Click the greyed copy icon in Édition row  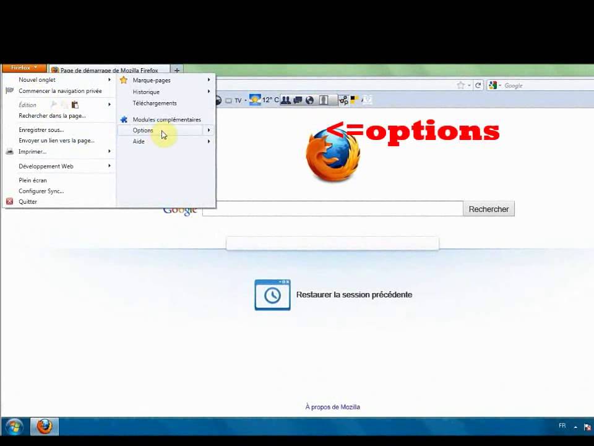point(64,105)
